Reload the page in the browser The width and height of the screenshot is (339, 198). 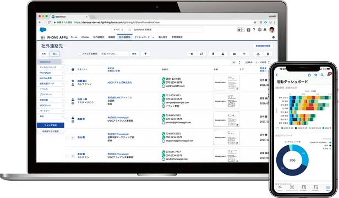[x=49, y=22]
